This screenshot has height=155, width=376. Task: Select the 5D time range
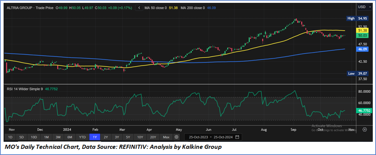point(22,137)
